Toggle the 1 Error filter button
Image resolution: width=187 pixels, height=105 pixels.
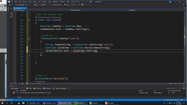click(29, 88)
